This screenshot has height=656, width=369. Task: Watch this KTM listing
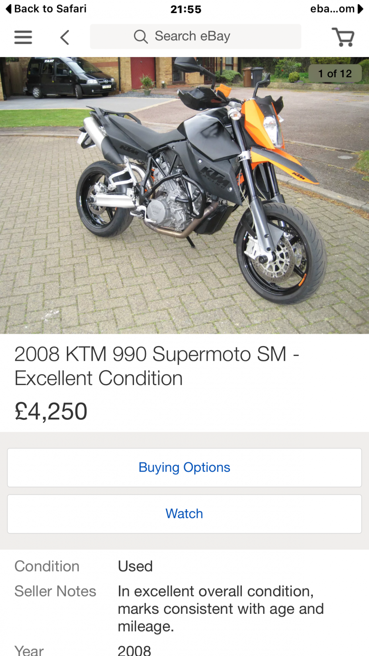(x=184, y=514)
